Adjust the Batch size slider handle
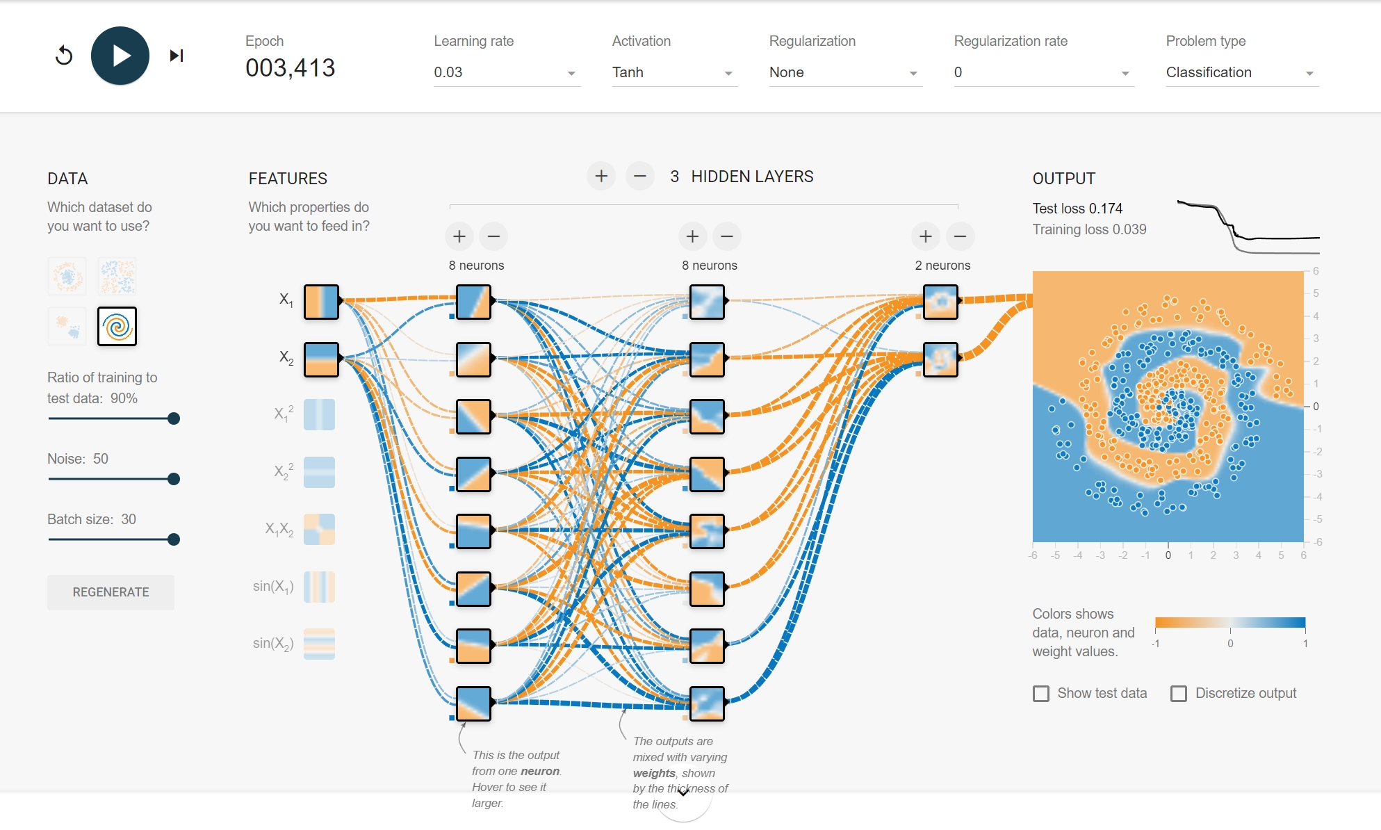 click(x=174, y=539)
